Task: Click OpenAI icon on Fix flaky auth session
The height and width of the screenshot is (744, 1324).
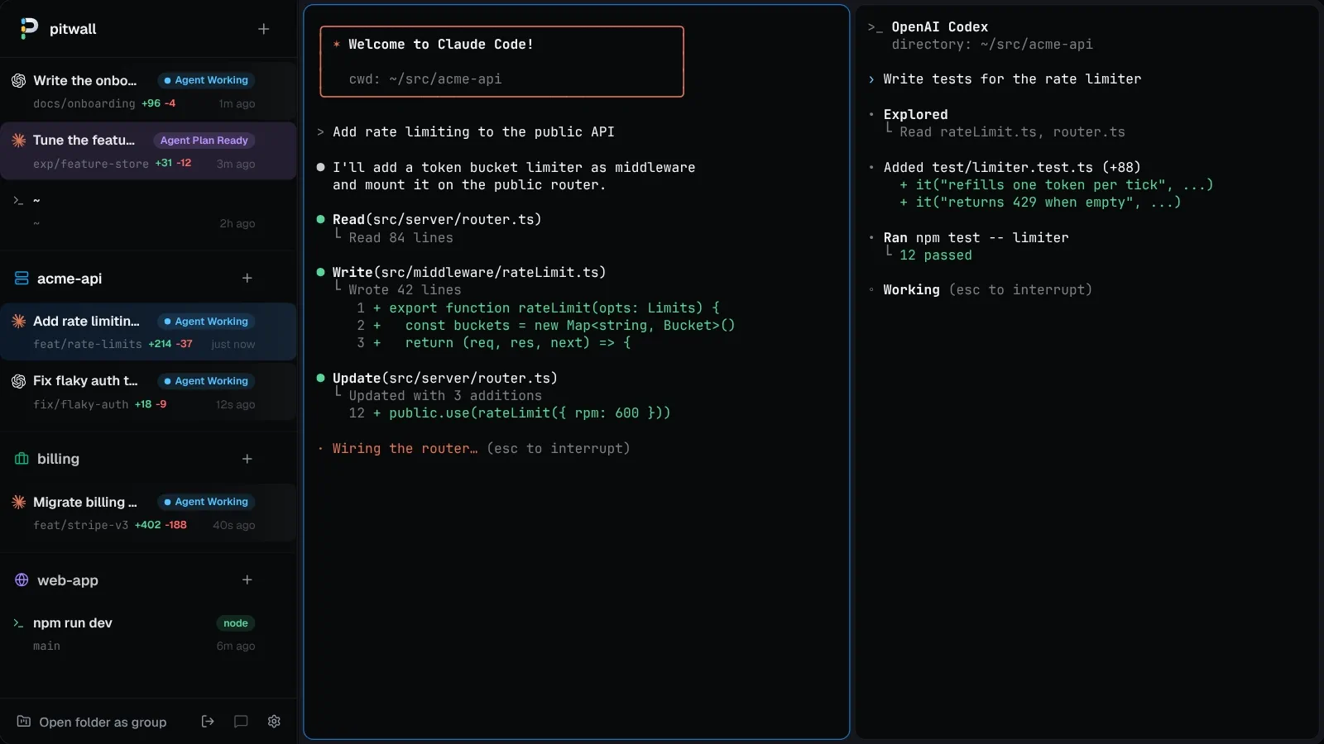Action: 19,381
